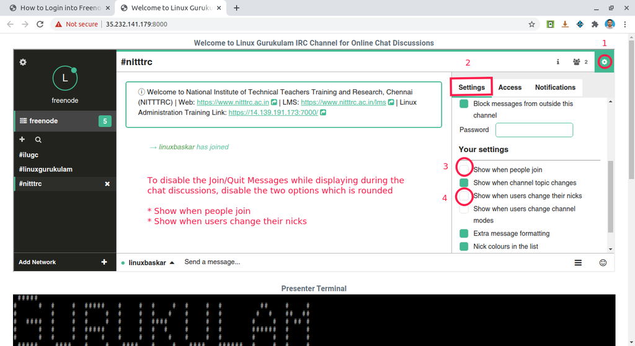Click the channel Password input field

[x=534, y=130]
